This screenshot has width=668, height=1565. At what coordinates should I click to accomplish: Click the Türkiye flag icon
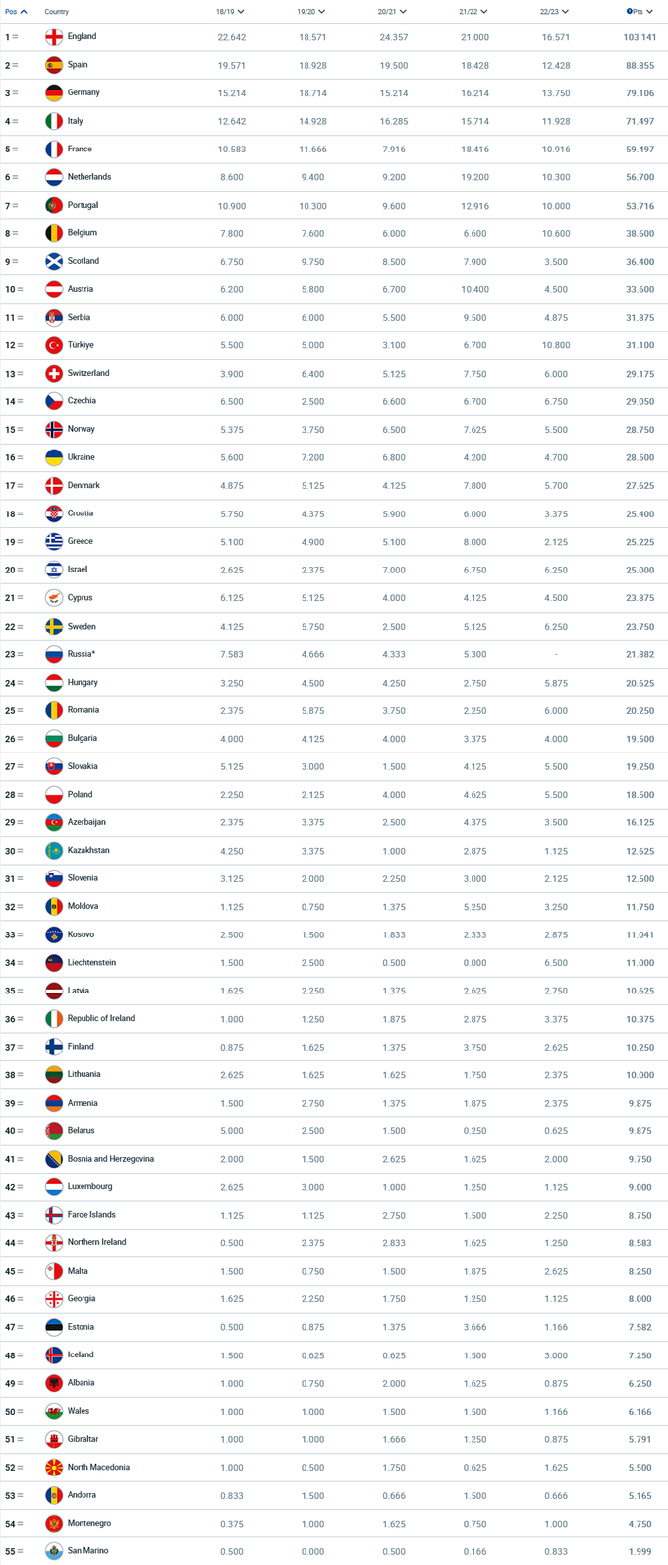54,345
